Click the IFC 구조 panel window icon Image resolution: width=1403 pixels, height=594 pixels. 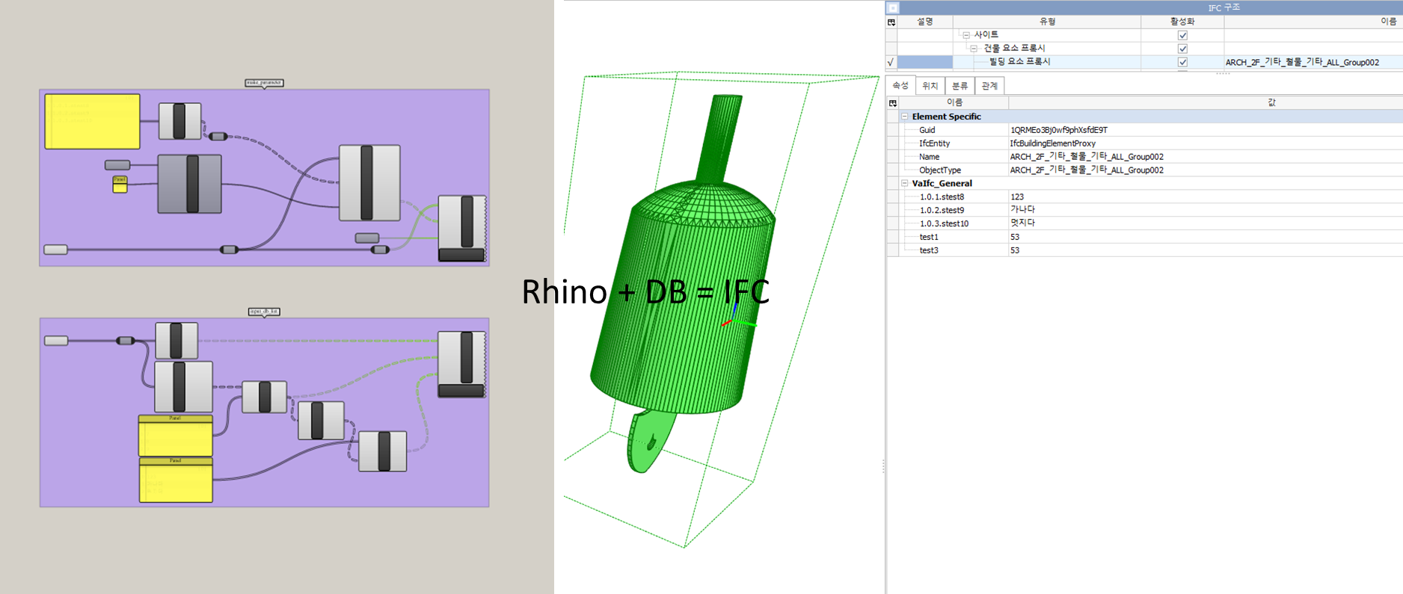[x=893, y=7]
